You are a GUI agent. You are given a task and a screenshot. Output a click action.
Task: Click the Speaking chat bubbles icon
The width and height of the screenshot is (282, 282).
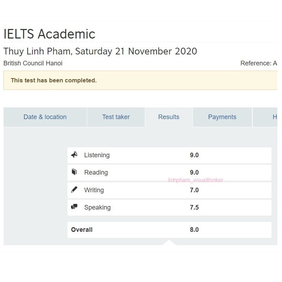coord(74,207)
